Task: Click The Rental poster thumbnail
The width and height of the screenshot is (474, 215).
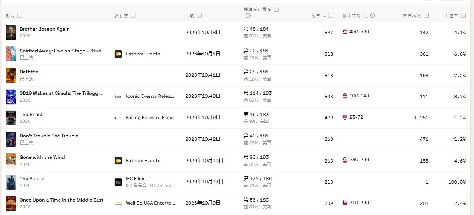Action: click(x=11, y=182)
